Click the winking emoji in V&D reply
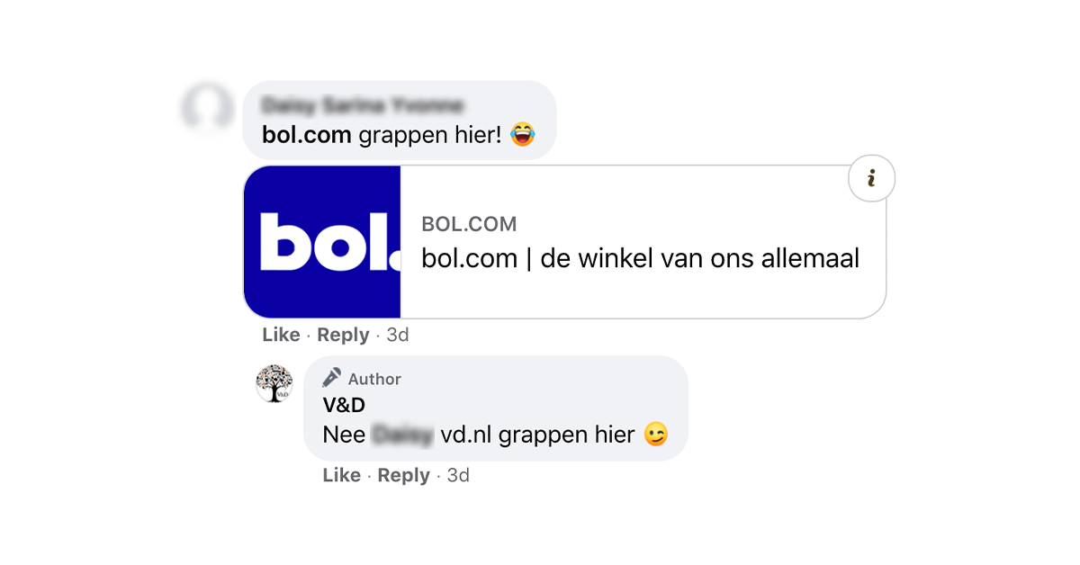This screenshot has height=565, width=1080. (657, 435)
